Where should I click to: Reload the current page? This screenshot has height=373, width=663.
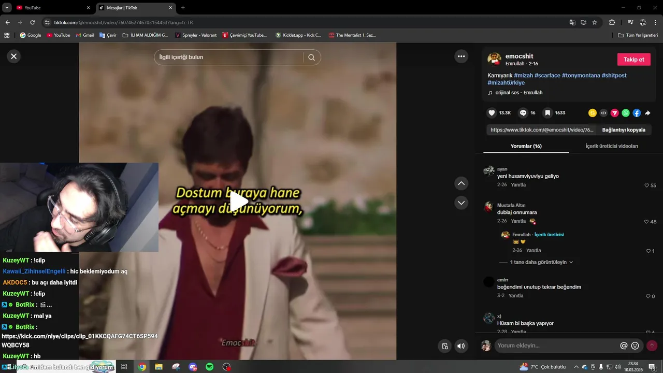click(32, 22)
